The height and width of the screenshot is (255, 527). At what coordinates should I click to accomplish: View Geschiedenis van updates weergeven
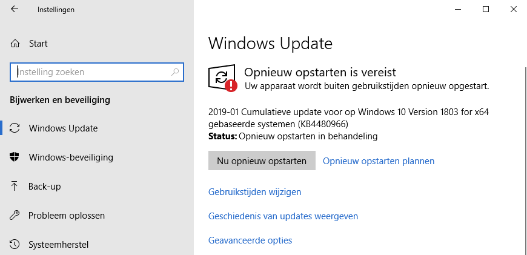click(x=283, y=216)
